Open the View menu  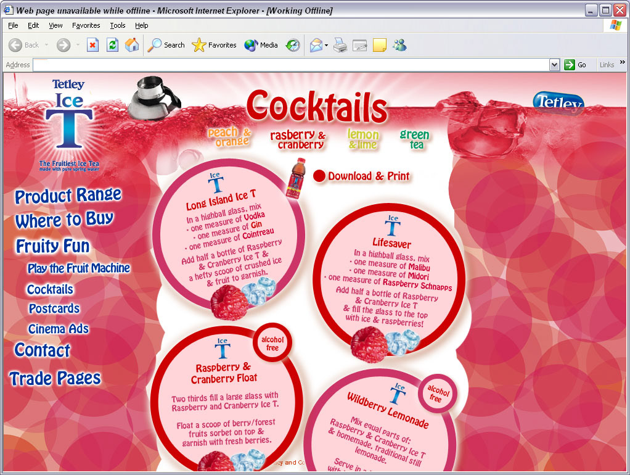pyautogui.click(x=55, y=25)
